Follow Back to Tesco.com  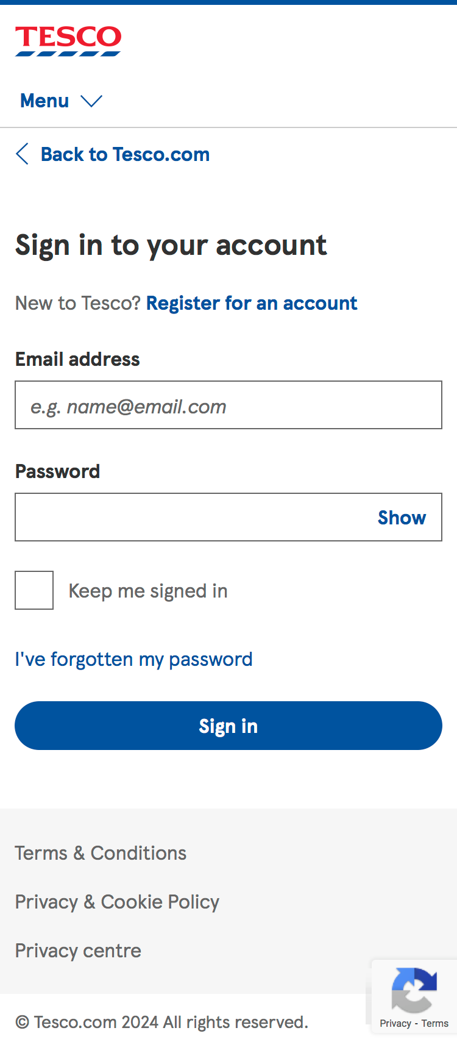(x=124, y=154)
